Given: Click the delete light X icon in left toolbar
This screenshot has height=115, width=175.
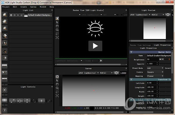Looking at the screenshot, I should coord(5,90).
